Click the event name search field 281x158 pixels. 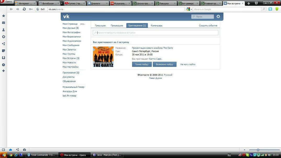tap(156, 33)
